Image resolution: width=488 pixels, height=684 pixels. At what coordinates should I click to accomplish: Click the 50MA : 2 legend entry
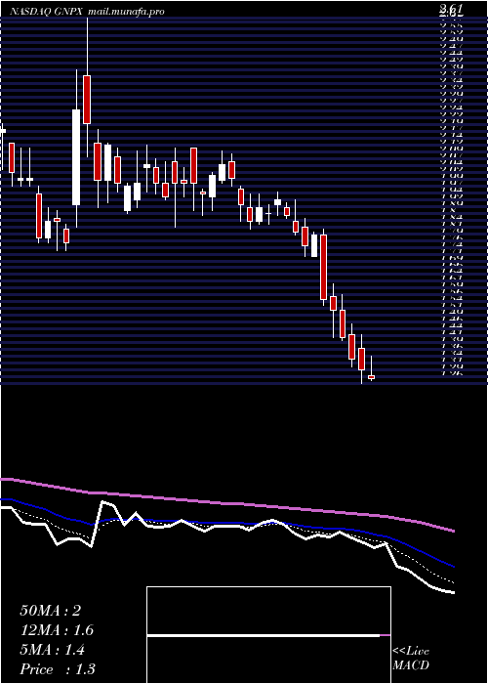tap(50, 611)
